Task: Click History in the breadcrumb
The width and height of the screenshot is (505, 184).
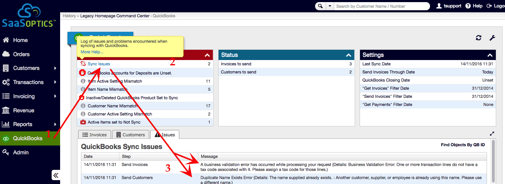Action: click(x=69, y=16)
